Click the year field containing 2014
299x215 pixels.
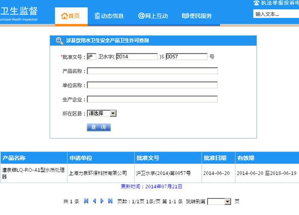click(136, 57)
